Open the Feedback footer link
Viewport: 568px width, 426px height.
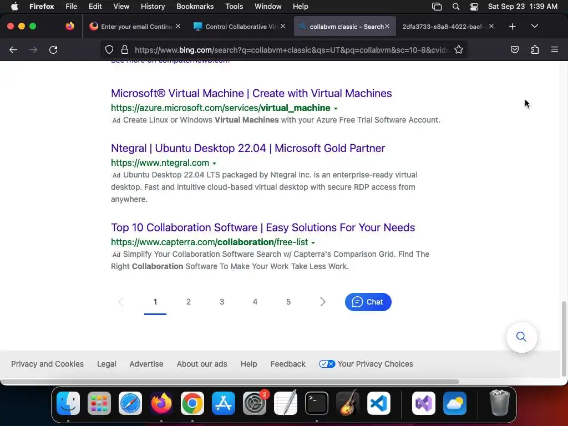(x=288, y=364)
